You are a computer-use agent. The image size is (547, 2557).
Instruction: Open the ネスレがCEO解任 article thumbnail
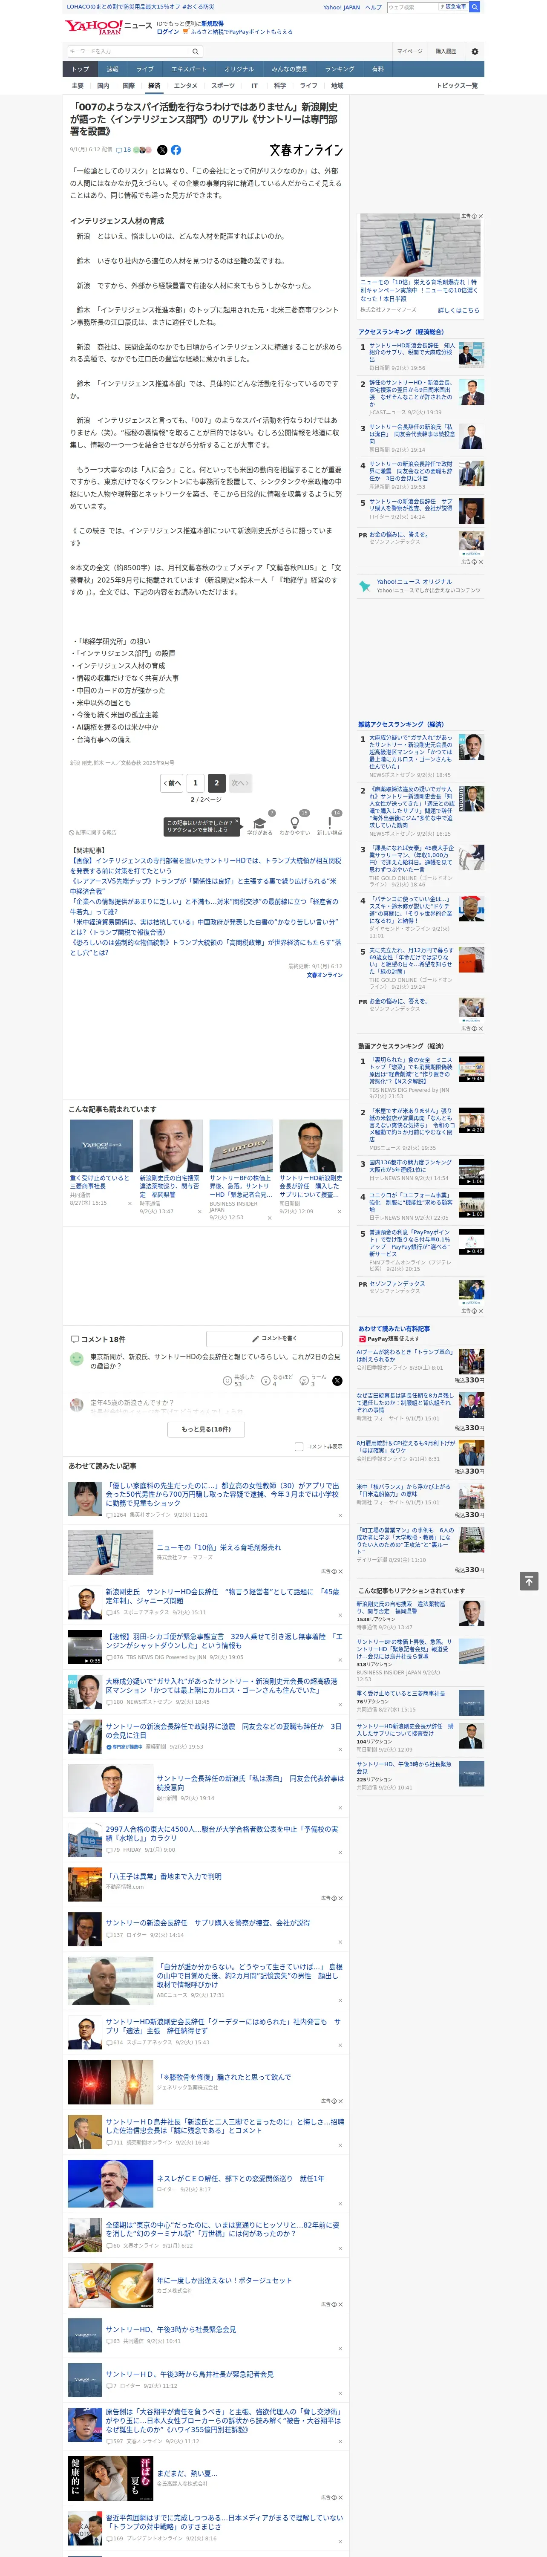pyautogui.click(x=110, y=2183)
